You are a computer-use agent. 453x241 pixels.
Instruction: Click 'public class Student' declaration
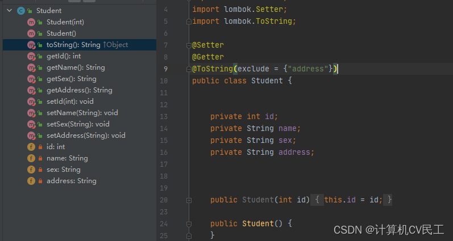point(238,81)
